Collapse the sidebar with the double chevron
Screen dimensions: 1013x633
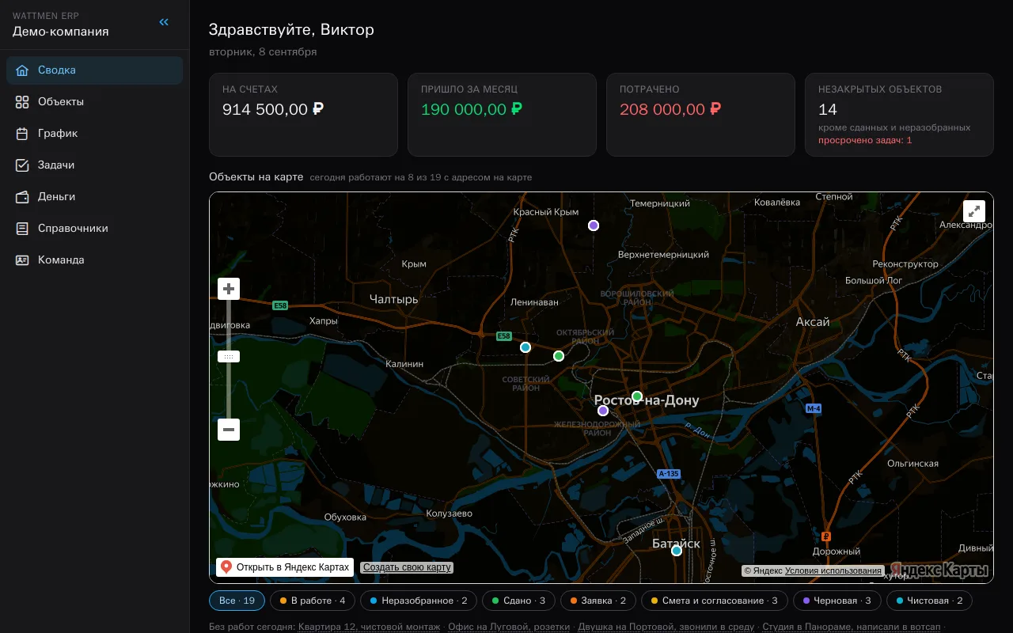[164, 22]
